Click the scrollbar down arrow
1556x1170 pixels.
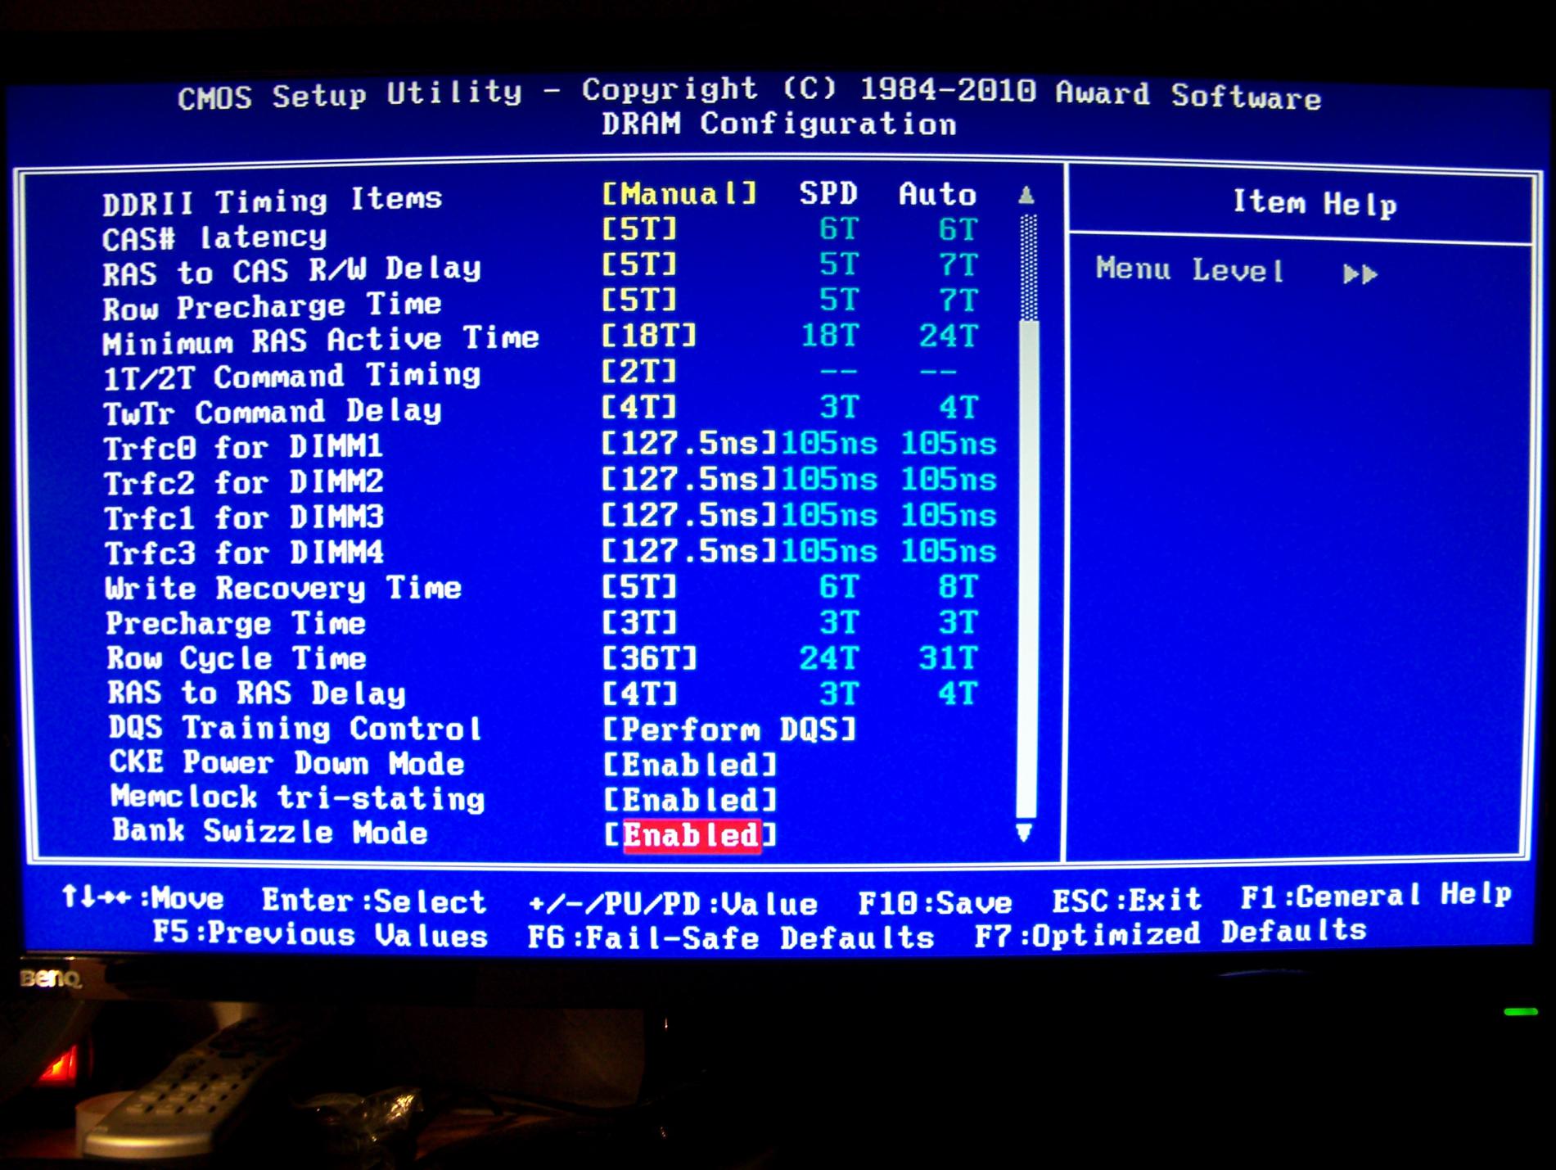(x=1024, y=833)
